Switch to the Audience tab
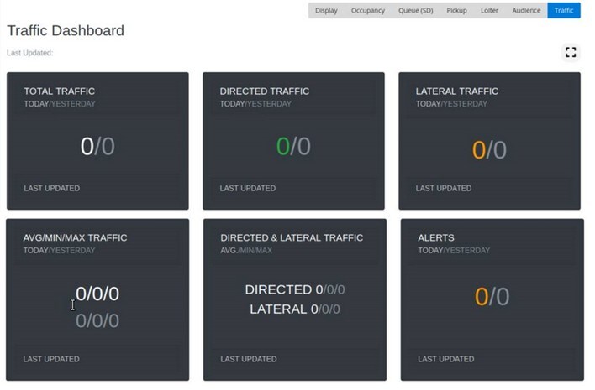The width and height of the screenshot is (595, 390). coord(526,11)
